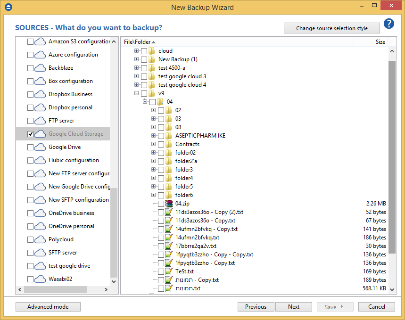
Task: Cancel the backup wizard
Action: [x=377, y=307]
